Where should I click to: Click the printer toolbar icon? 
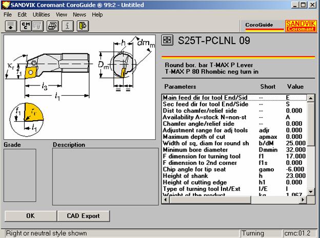coord(53,26)
